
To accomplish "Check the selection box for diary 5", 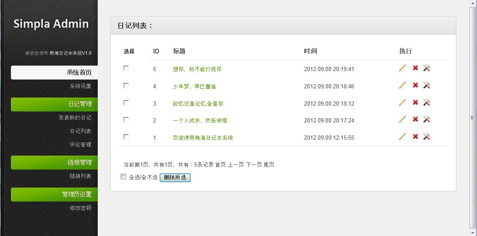I will 126,68.
